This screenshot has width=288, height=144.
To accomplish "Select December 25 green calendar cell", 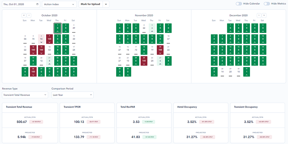I will click(x=255, y=61).
